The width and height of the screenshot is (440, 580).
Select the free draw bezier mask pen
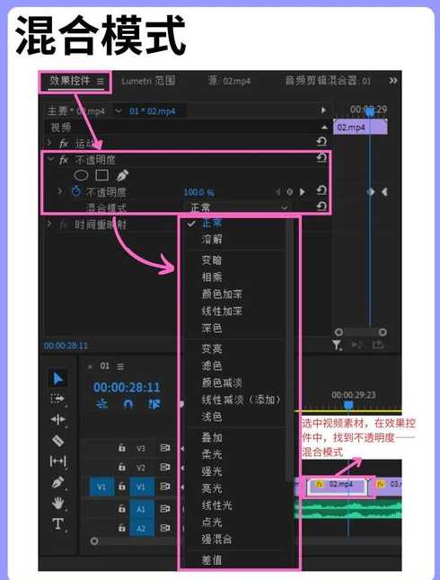122,175
